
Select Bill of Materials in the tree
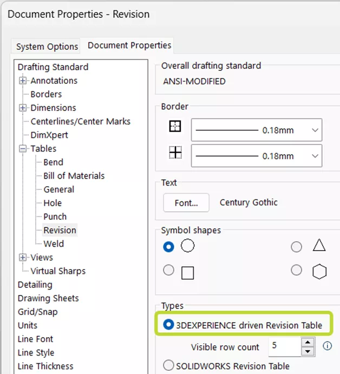pyautogui.click(x=74, y=176)
